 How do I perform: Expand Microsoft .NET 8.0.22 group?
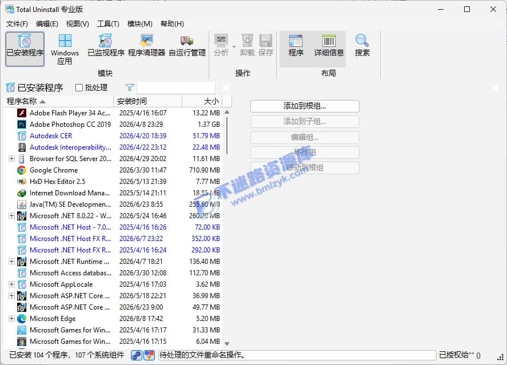click(11, 216)
